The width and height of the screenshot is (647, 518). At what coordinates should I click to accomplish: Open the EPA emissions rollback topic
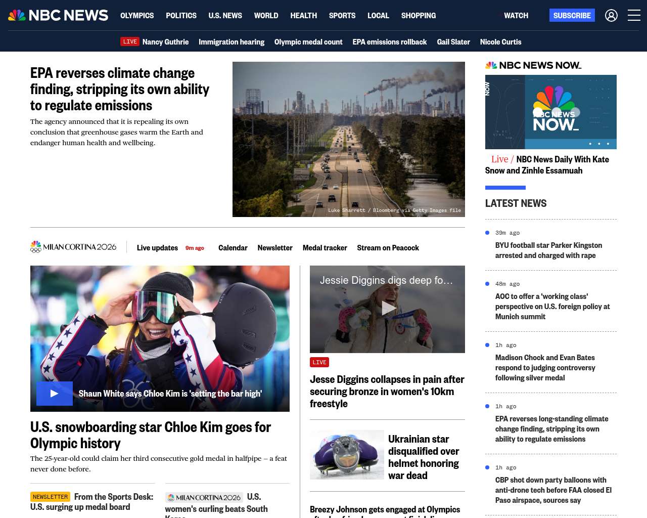pos(390,42)
